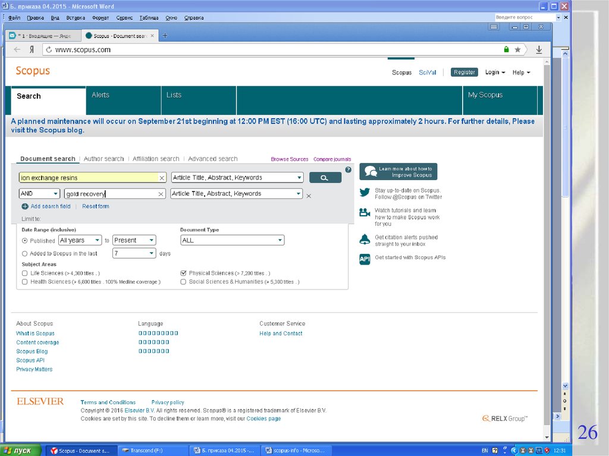609x456 pixels.
Task: Click the Windows Start 'пуск' button
Action: pyautogui.click(x=21, y=451)
